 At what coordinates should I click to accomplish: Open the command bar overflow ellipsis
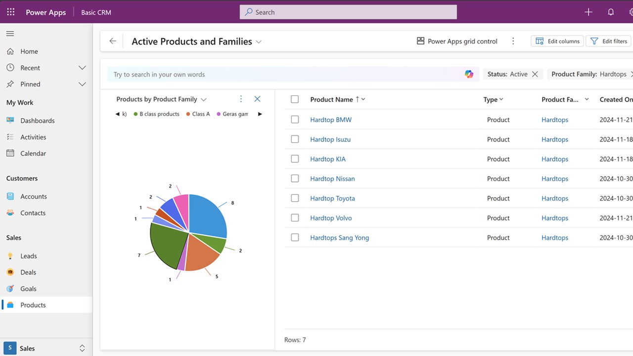point(513,41)
